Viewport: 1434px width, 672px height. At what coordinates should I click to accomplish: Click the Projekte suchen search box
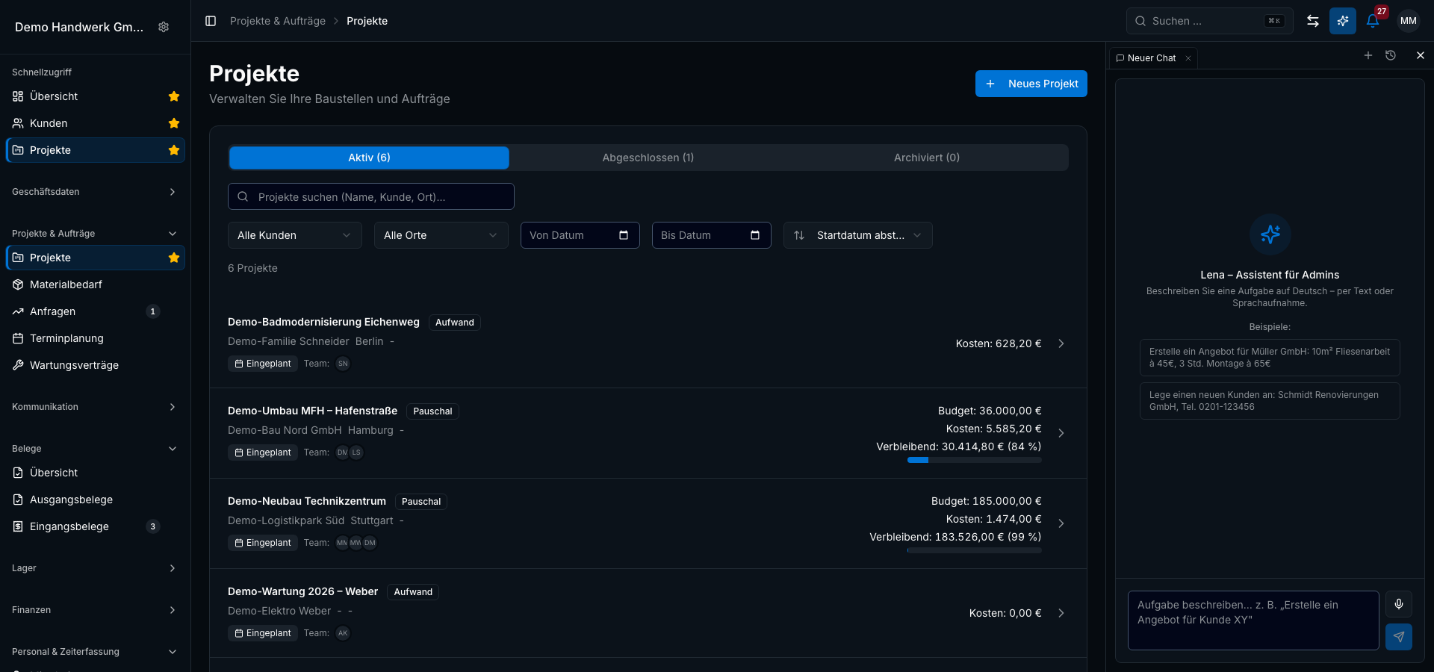[x=371, y=196]
